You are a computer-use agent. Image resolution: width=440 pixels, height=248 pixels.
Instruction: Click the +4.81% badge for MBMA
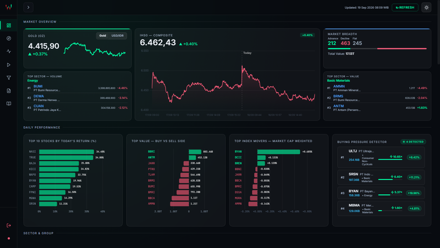click(414, 208)
